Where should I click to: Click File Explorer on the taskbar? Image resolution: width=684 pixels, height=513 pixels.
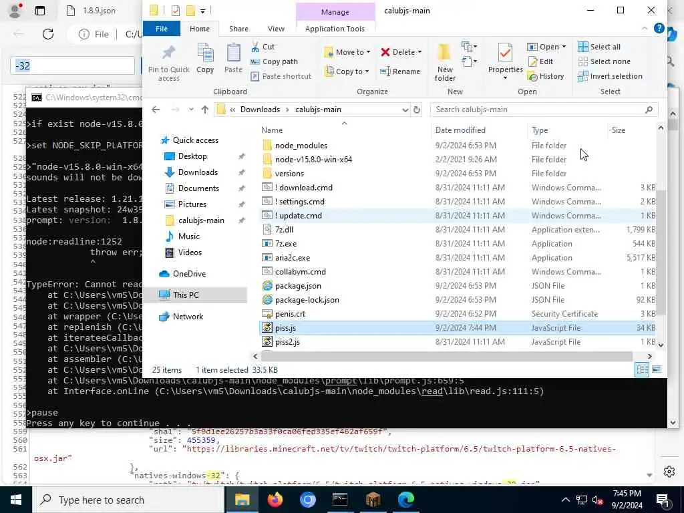[x=242, y=500]
